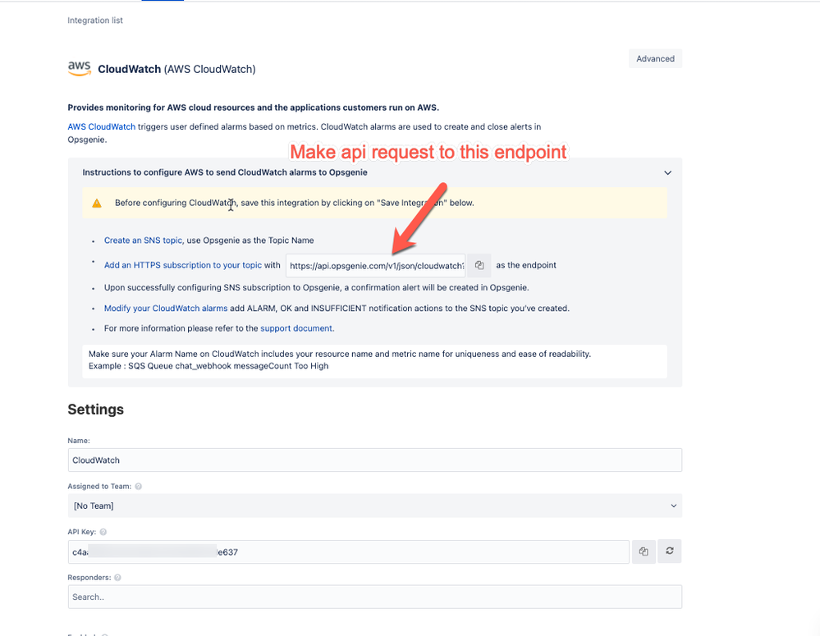The width and height of the screenshot is (820, 636).
Task: Open help tooltip for Assigned to Team
Action: point(139,487)
